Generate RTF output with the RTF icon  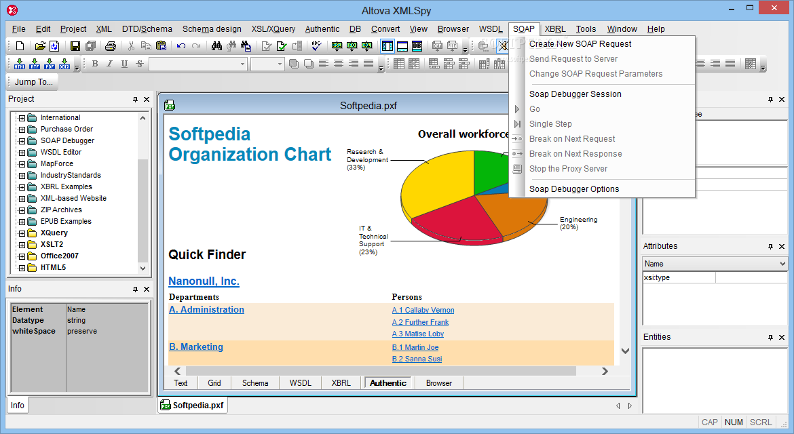35,63
